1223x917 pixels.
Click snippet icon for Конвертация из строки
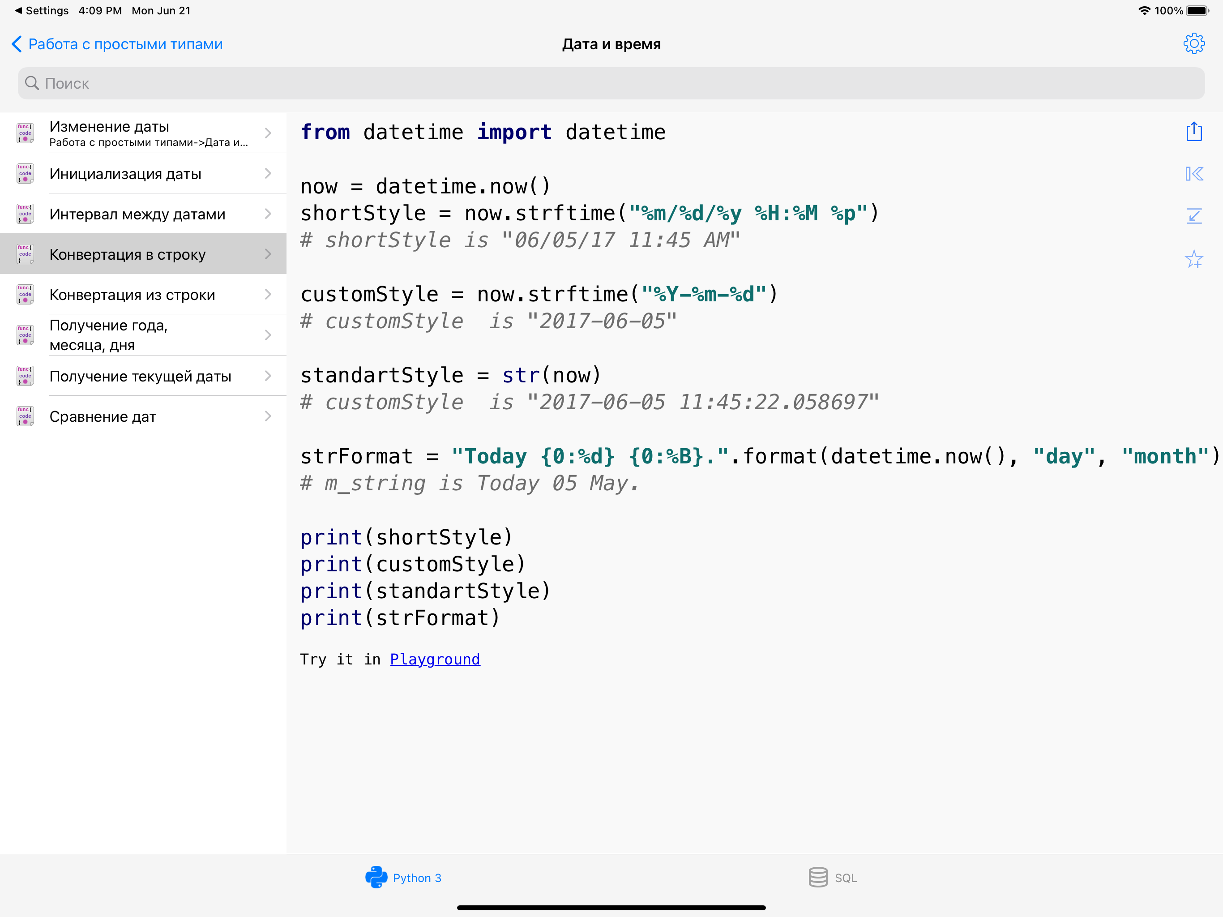[25, 295]
